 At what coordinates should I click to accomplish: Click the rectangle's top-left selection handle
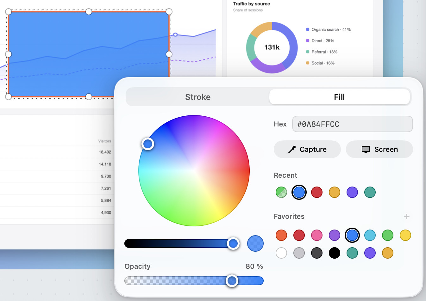click(x=9, y=12)
